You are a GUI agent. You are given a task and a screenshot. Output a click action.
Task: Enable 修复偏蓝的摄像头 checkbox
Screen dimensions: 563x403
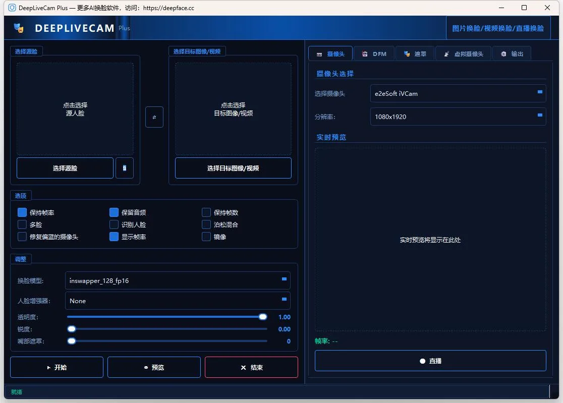tap(22, 237)
